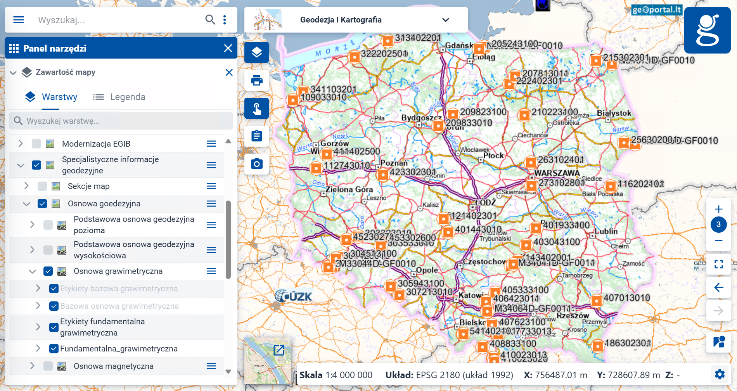
Task: Activate the identify pointer tool
Action: (256, 108)
